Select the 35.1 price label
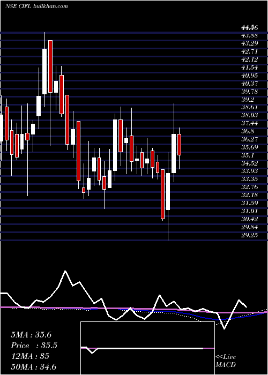 tap(248, 155)
